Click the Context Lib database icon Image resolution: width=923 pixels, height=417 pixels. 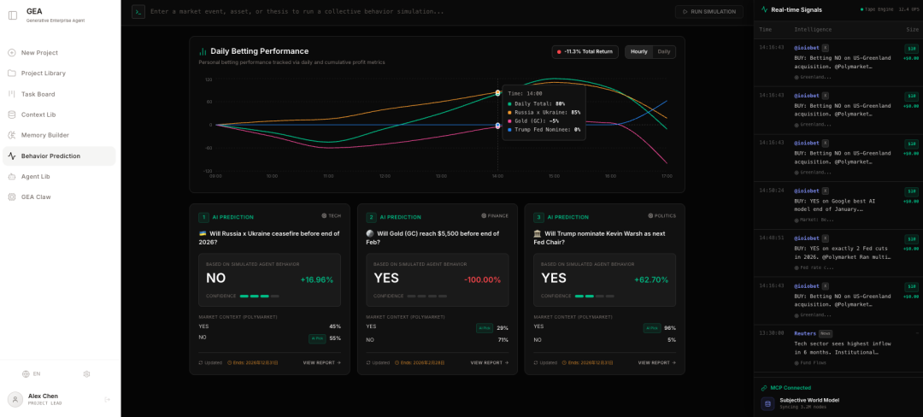click(12, 115)
